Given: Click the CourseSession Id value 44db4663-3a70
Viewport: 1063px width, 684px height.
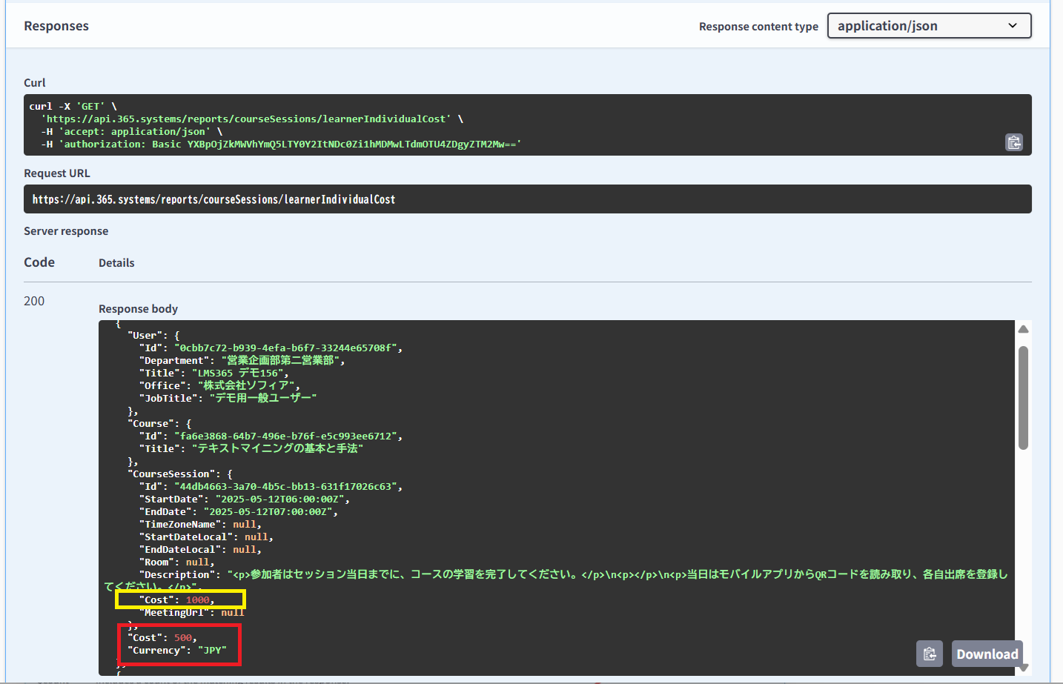Looking at the screenshot, I should 286,487.
